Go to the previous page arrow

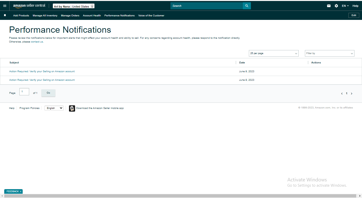tap(342, 94)
